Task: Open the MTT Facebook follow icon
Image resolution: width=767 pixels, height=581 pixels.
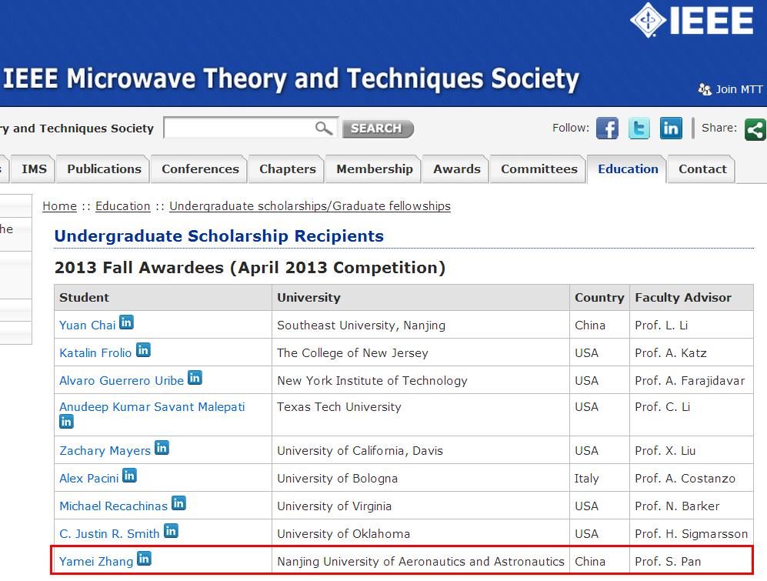Action: pos(607,129)
